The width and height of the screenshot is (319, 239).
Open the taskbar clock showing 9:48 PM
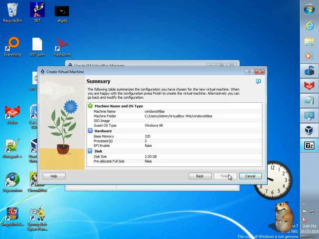point(309,229)
